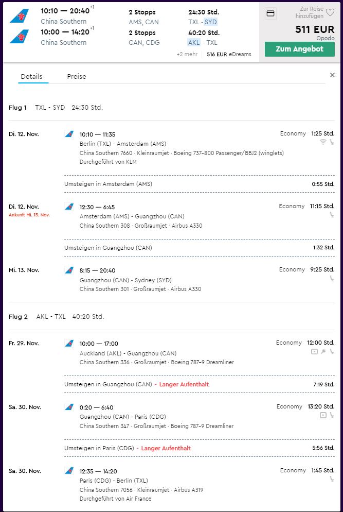Expand the +2 mehr price options
The image size is (343, 512).
click(x=187, y=54)
